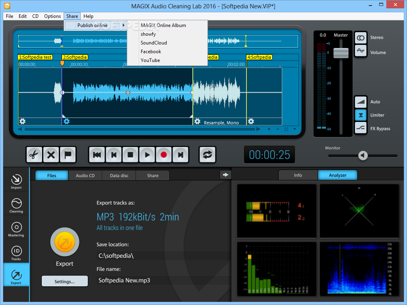
Task: Click the Master volume fader
Action: click(341, 53)
